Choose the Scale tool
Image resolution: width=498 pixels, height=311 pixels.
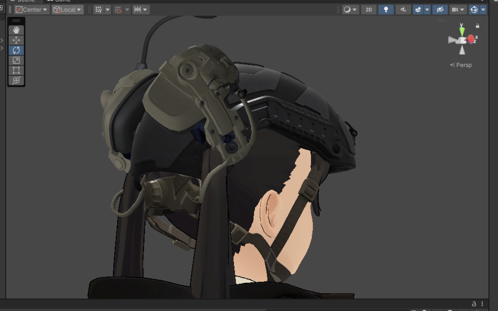pos(16,60)
